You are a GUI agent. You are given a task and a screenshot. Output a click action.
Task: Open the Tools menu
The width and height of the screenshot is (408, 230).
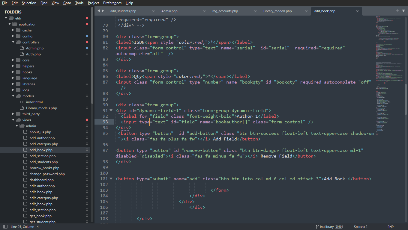(79, 3)
